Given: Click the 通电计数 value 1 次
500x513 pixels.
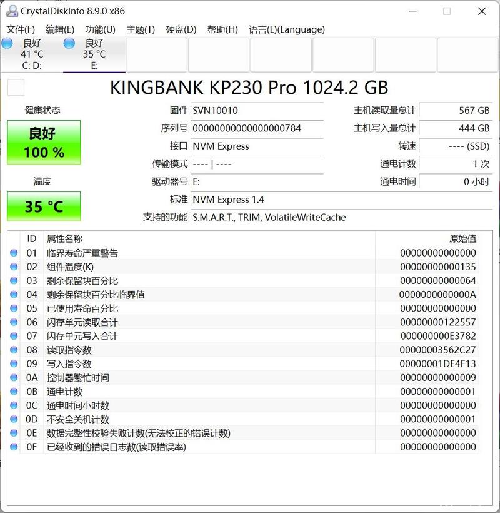Looking at the screenshot, I should 456,163.
